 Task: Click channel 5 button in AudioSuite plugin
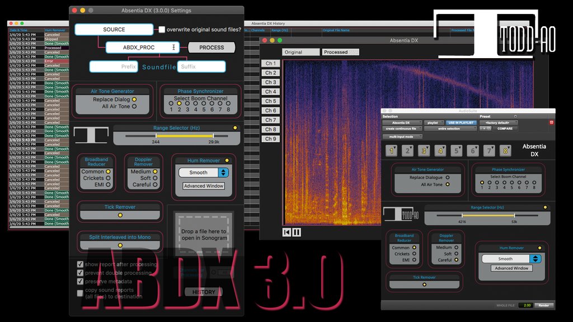457,150
